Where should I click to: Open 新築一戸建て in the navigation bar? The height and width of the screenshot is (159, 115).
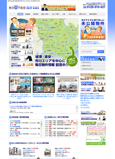click(45, 14)
